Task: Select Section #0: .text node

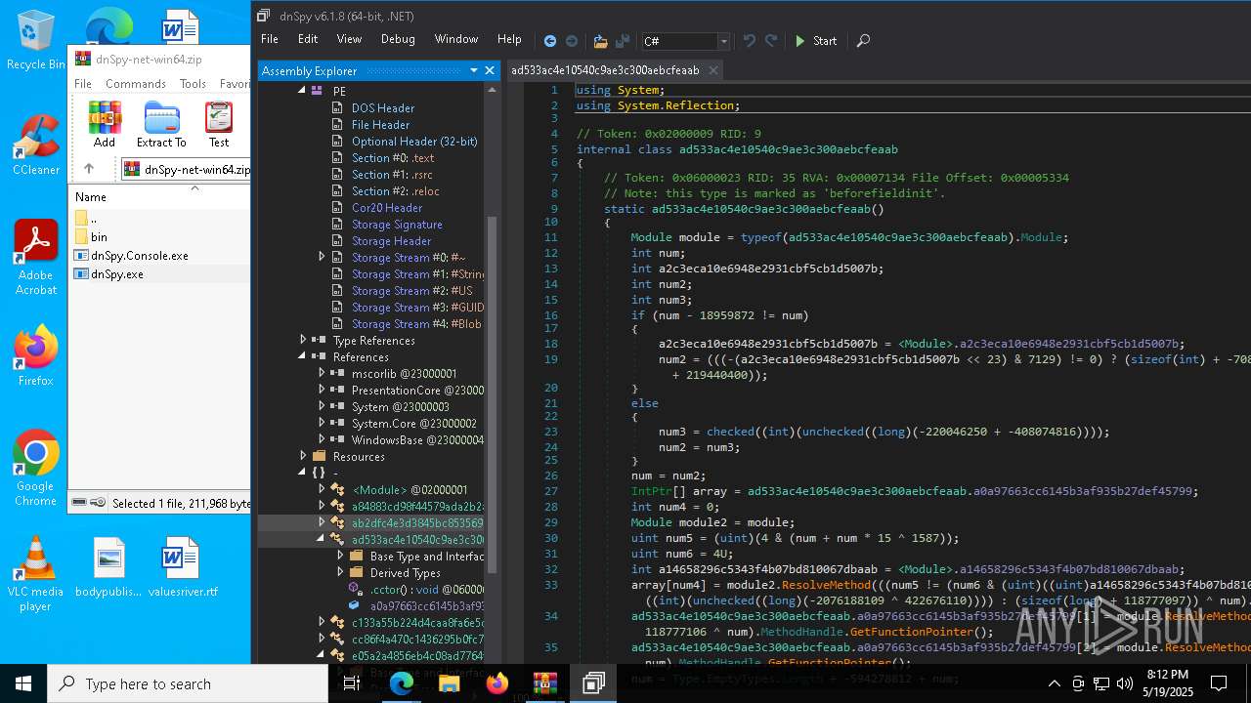Action: click(x=392, y=158)
